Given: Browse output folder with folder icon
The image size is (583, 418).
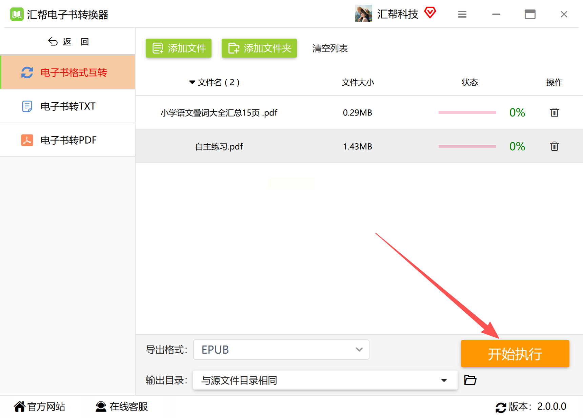Looking at the screenshot, I should tap(470, 380).
